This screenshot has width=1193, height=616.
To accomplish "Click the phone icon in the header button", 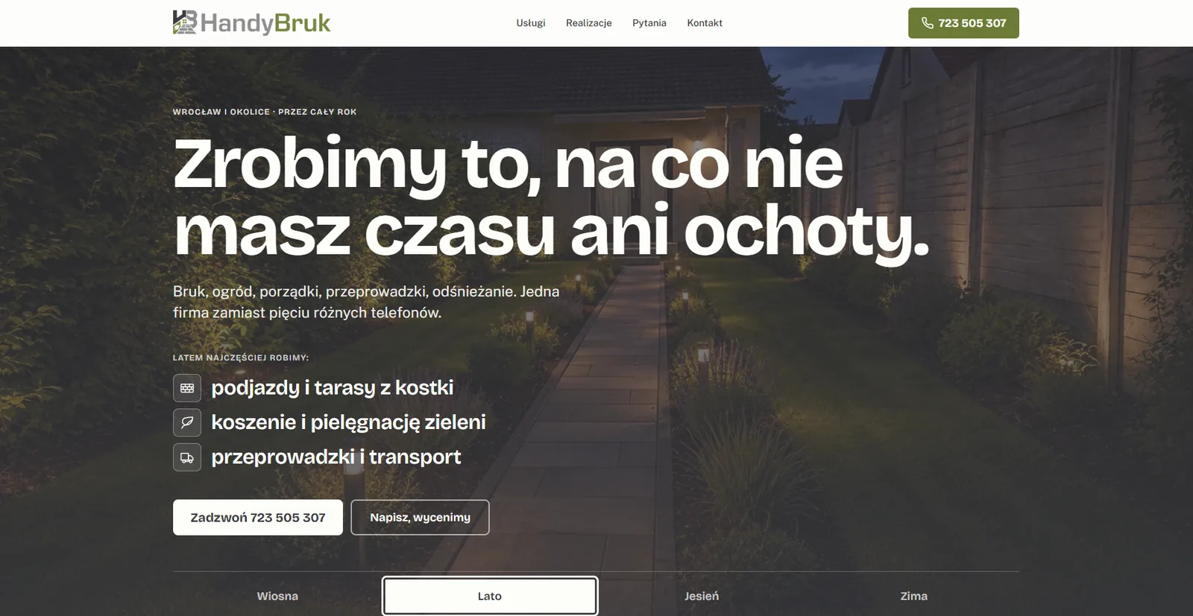I will tap(927, 23).
